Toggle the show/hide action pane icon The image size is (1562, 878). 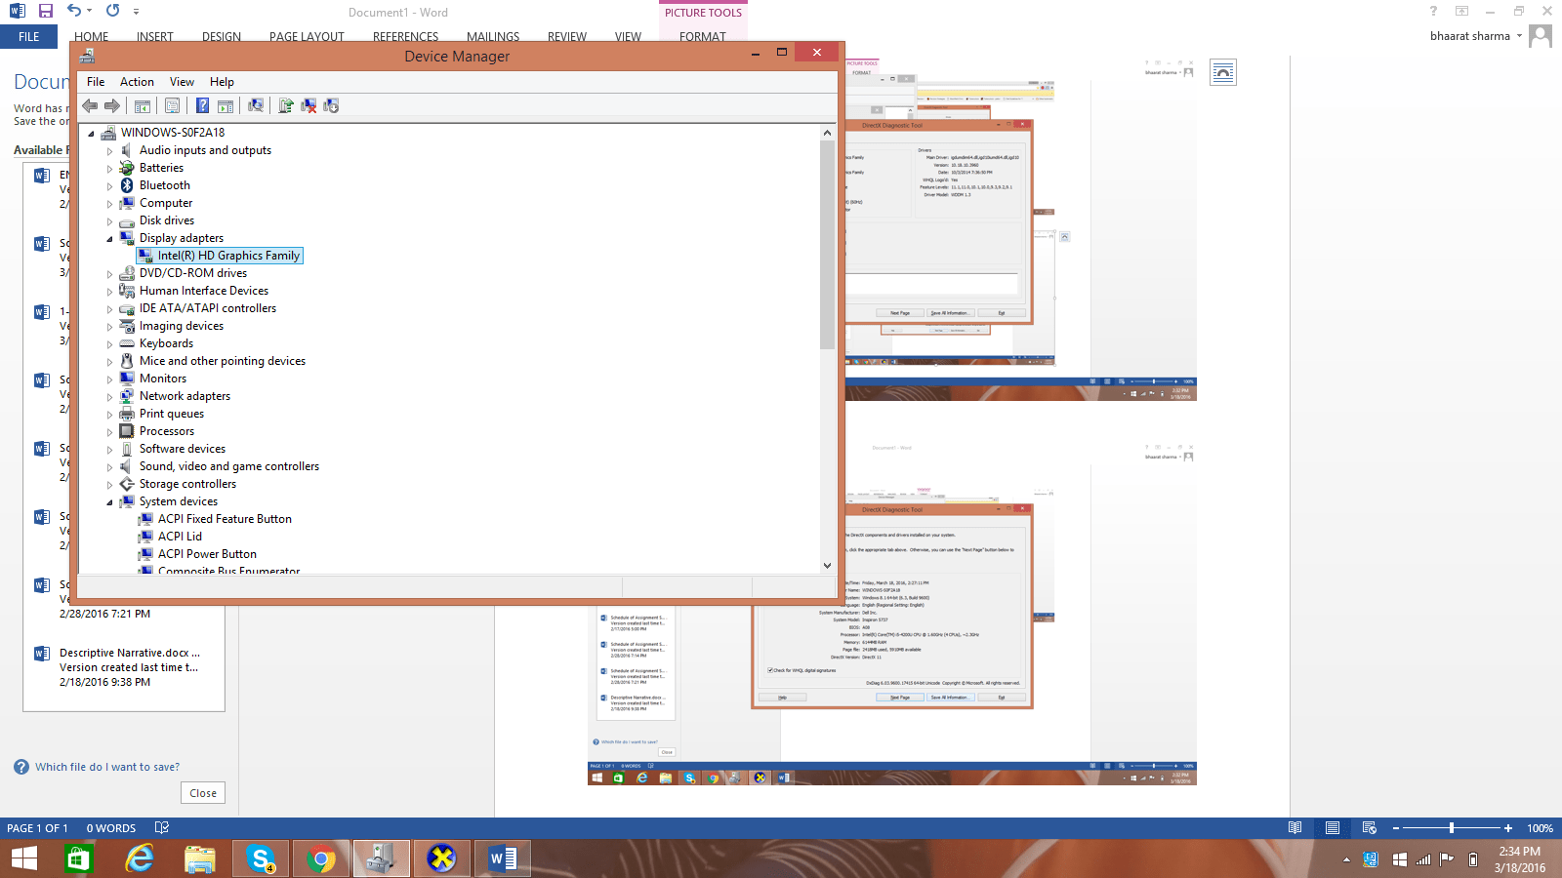click(x=225, y=105)
